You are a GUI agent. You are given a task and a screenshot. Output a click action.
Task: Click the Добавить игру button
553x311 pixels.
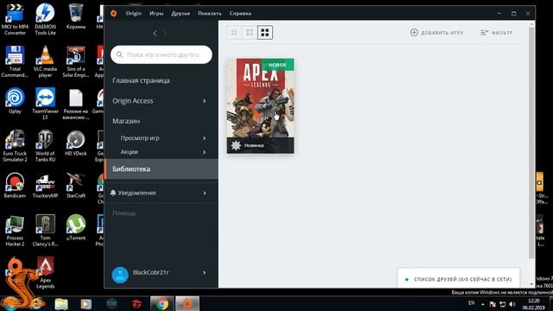pos(436,33)
